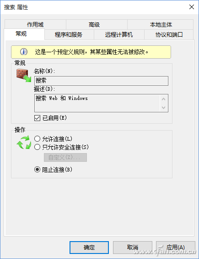Toggle the 已启用(E) checkbox
This screenshot has height=259, width=199.
tap(37, 118)
